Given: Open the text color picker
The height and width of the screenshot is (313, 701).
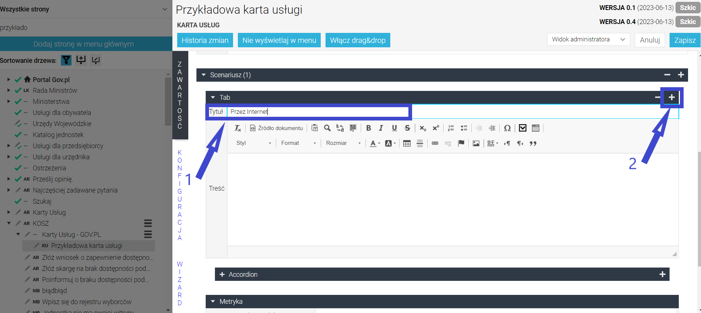Looking at the screenshot, I should [x=375, y=143].
